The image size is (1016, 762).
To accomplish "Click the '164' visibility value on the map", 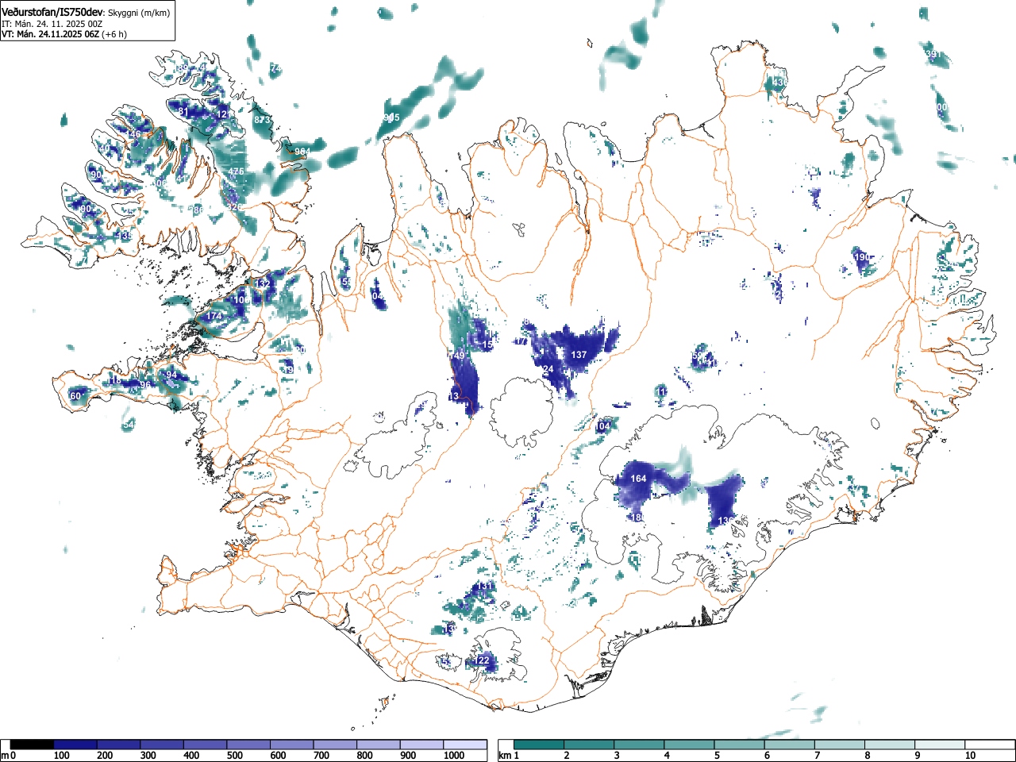I will coord(638,479).
